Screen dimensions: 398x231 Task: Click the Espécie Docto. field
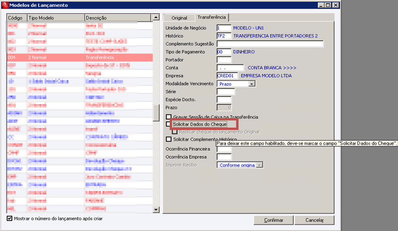(x=224, y=100)
